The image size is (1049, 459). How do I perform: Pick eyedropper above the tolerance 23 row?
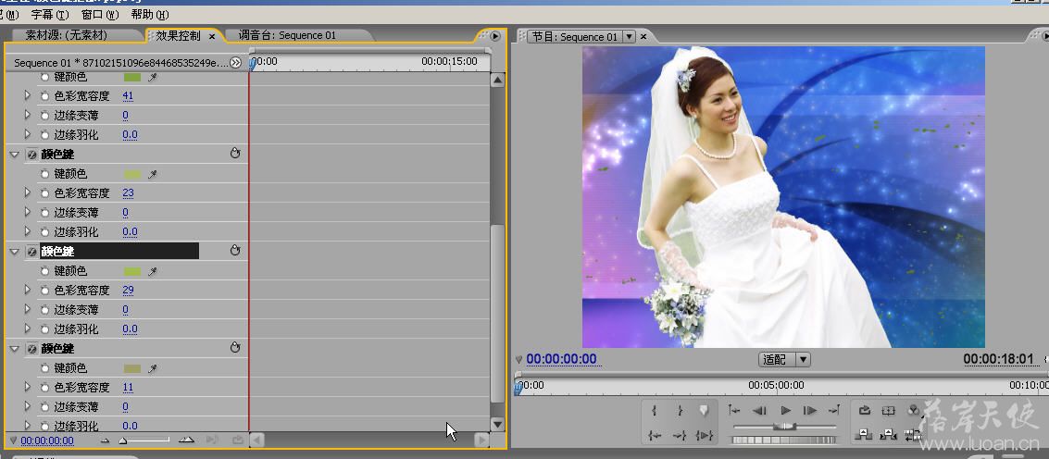tap(153, 175)
